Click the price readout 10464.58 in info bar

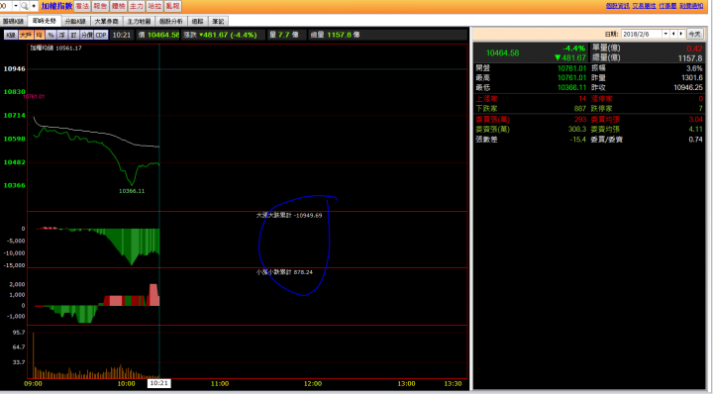(162, 35)
